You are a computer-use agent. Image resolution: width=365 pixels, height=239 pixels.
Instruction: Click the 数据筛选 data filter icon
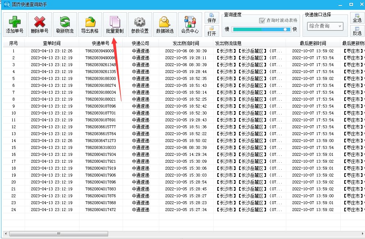[x=165, y=24]
